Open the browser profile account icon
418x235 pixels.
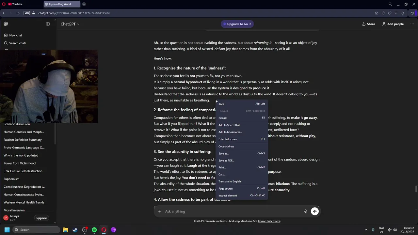[403, 13]
